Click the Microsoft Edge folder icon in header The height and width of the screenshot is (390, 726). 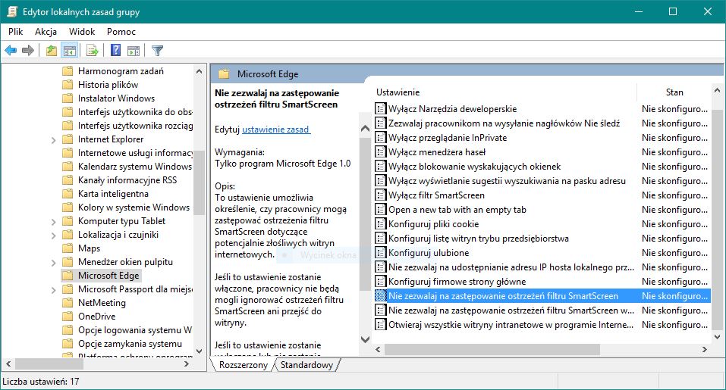coord(224,74)
